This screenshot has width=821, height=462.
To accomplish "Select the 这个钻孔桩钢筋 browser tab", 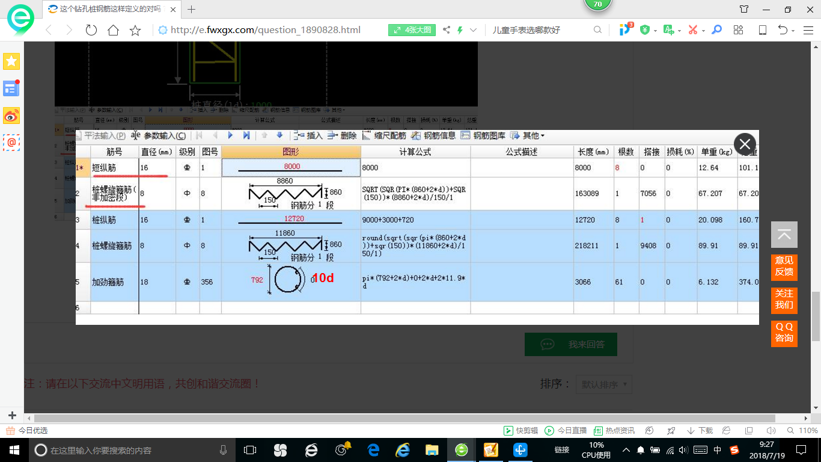I will coord(111,9).
